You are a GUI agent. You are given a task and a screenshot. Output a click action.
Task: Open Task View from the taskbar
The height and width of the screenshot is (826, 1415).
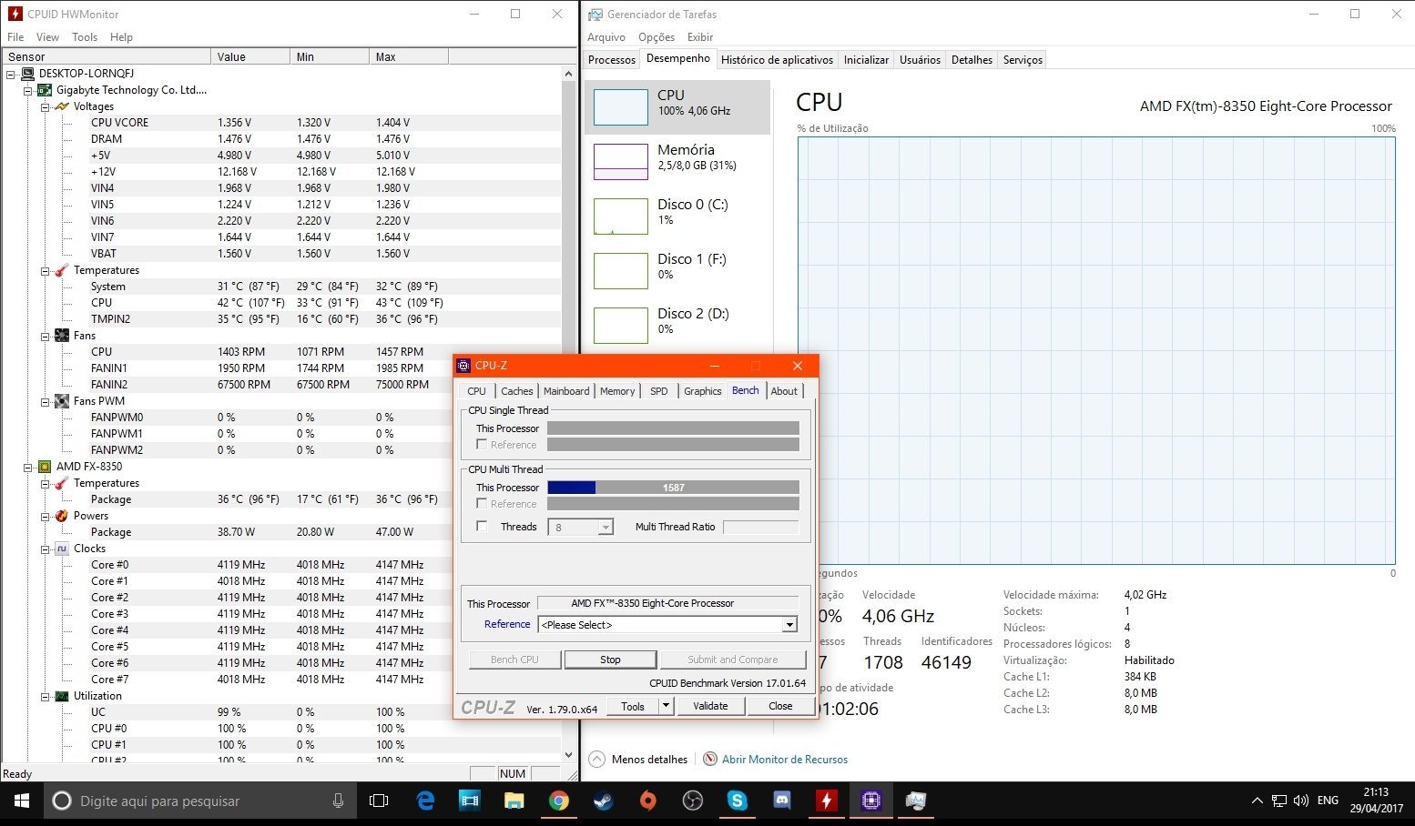tap(379, 801)
